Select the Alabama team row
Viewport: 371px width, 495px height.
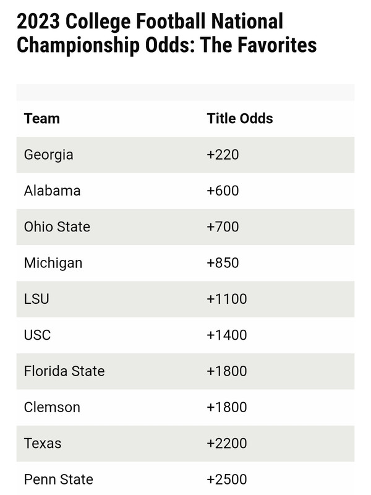click(185, 191)
